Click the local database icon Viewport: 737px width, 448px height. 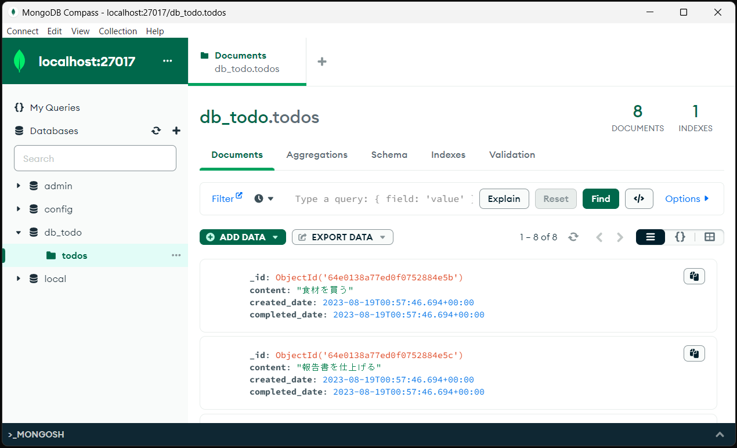34,279
